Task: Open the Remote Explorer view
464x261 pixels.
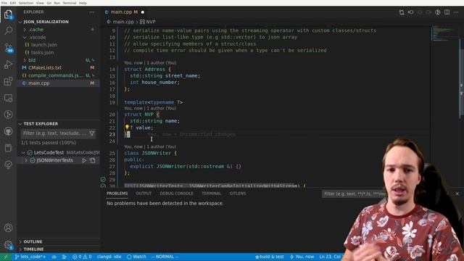Action: 8,98
